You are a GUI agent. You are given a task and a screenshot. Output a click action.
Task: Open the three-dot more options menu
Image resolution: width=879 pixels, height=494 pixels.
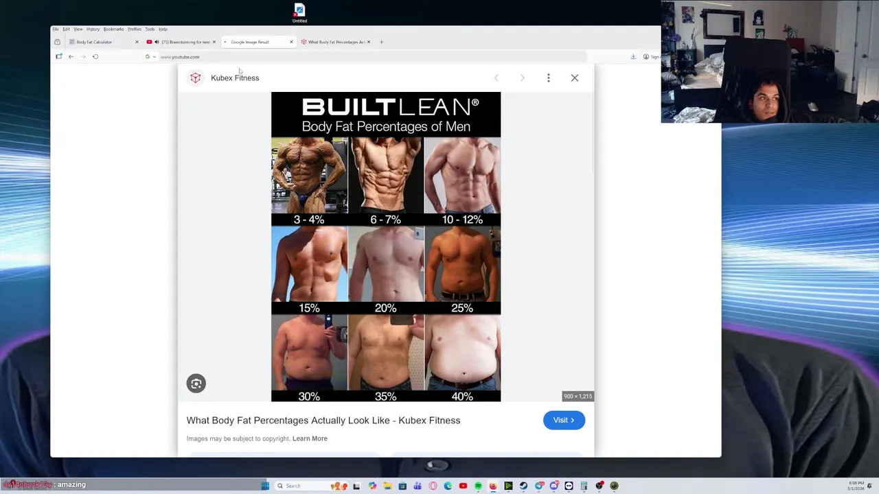coord(548,78)
